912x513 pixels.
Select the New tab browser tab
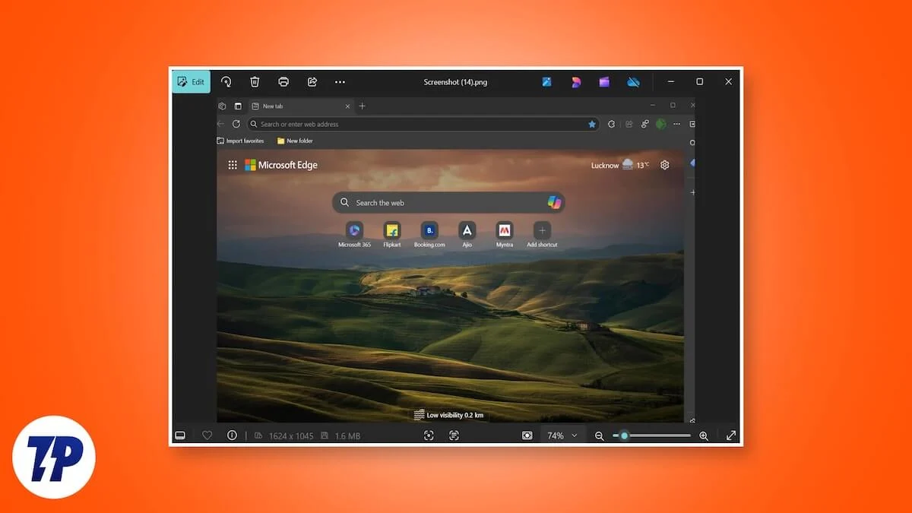coord(296,106)
